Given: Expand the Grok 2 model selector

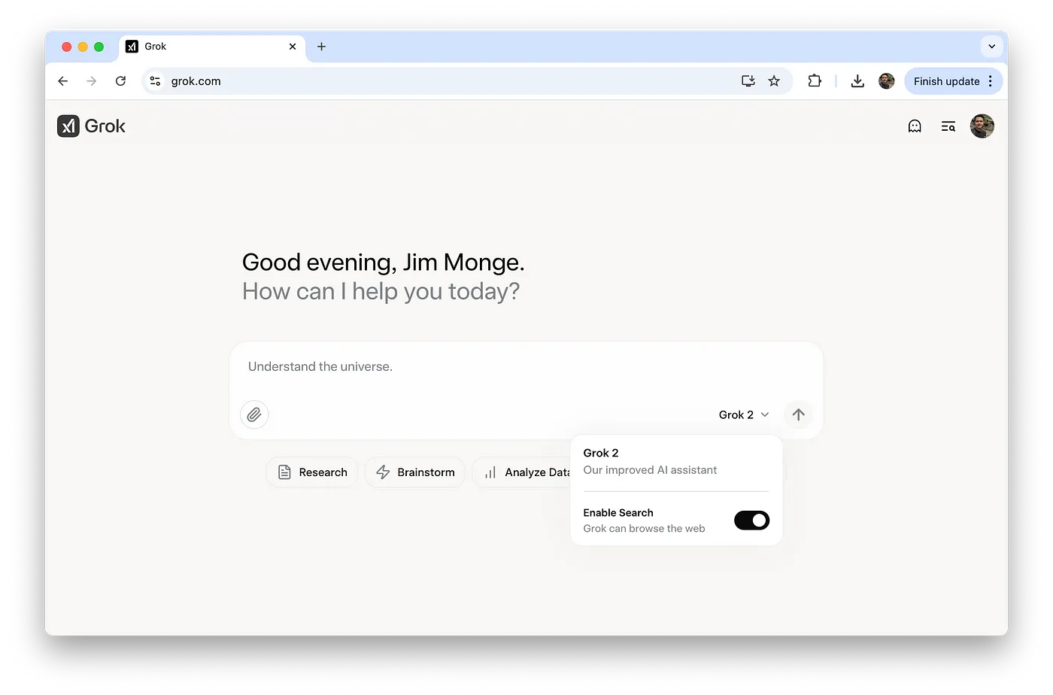Looking at the screenshot, I should pos(744,414).
